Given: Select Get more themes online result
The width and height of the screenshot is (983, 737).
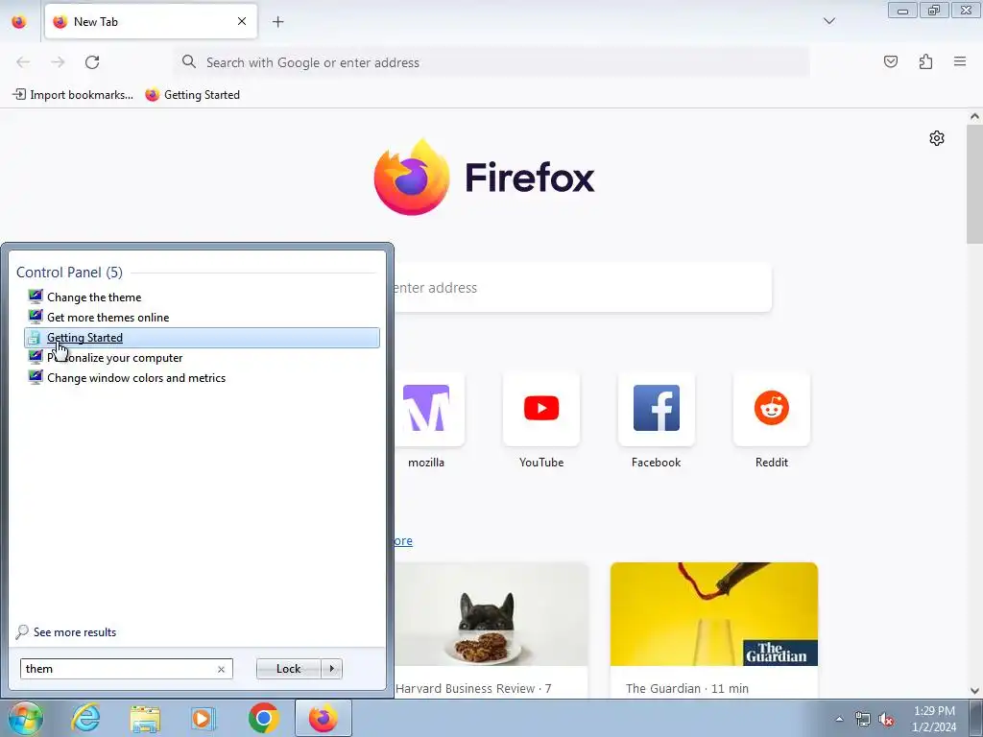Looking at the screenshot, I should 202,317.
